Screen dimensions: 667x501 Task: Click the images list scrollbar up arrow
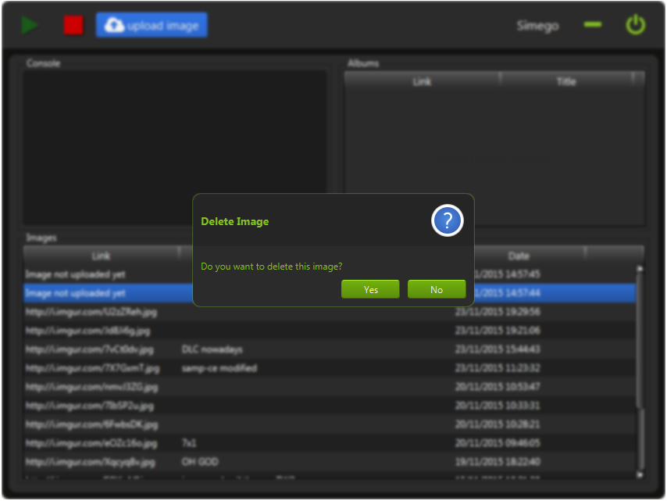pyautogui.click(x=640, y=269)
